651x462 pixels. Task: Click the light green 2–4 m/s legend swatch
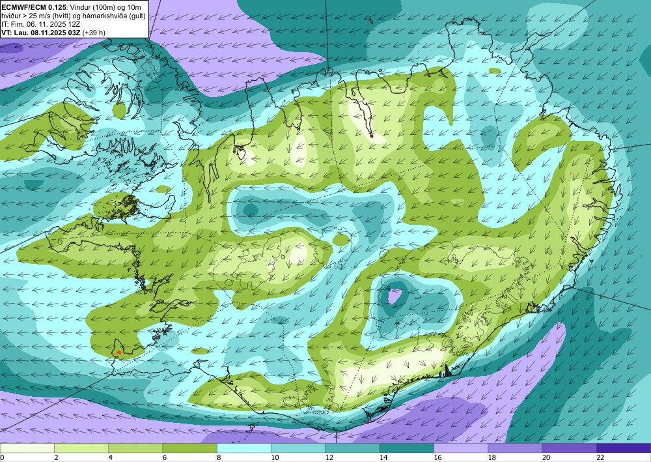tap(81, 448)
